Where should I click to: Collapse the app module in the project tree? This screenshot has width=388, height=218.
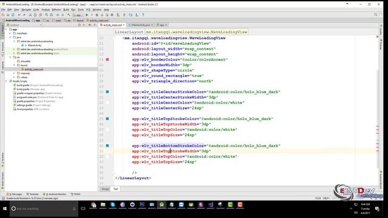(x=6, y=30)
